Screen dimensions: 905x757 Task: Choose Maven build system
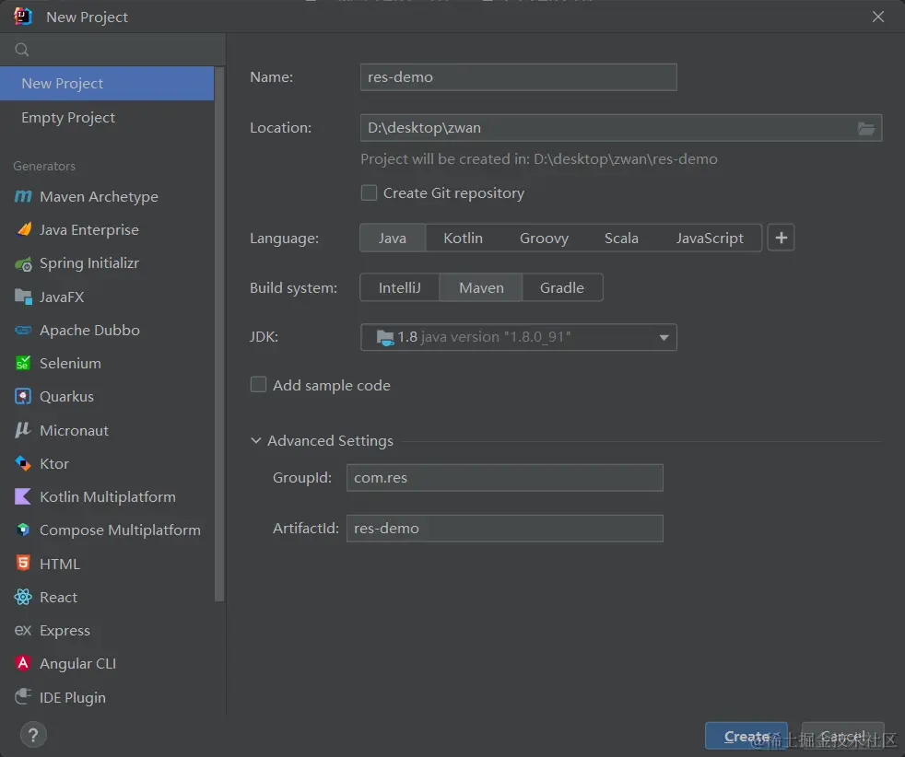[x=481, y=287]
